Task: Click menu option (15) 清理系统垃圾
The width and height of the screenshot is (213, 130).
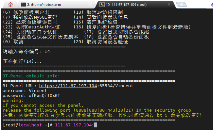Action: tap(96, 22)
